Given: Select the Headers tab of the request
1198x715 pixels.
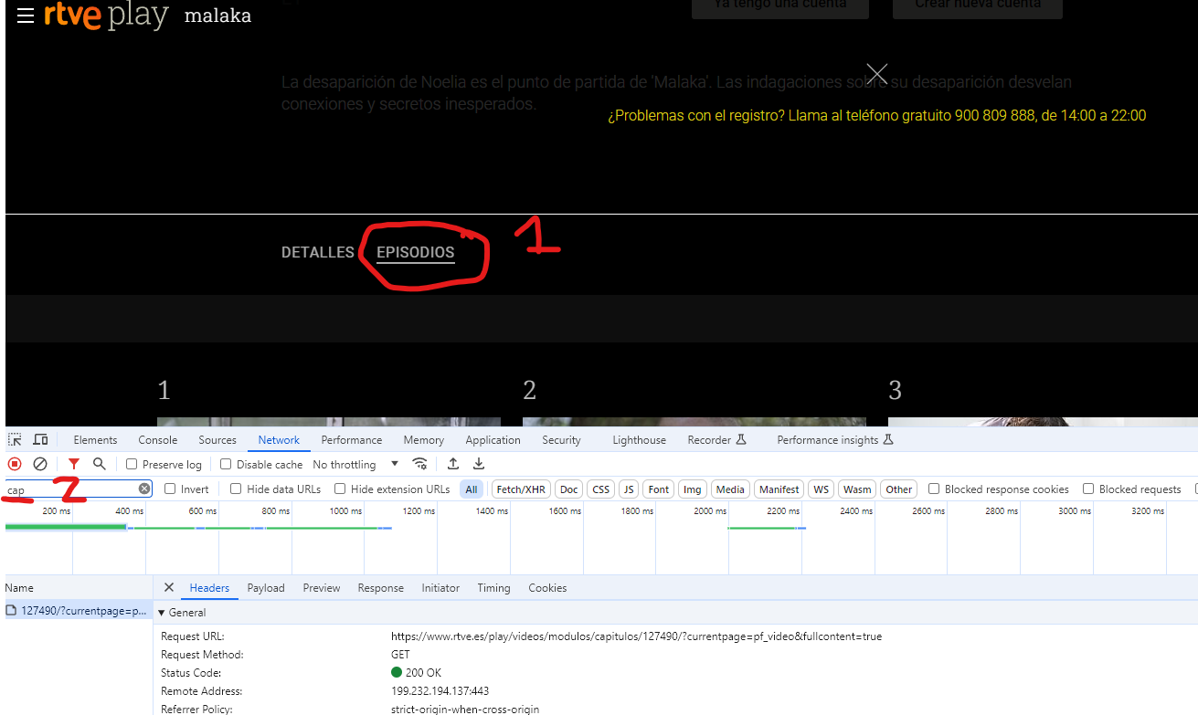Looking at the screenshot, I should (x=209, y=588).
